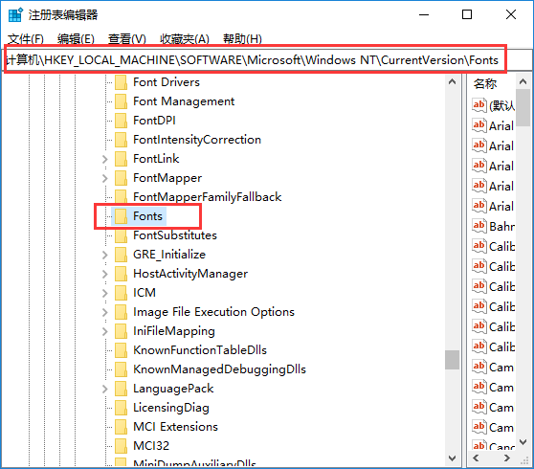Open the 编辑(E) menu
Image resolution: width=534 pixels, height=469 pixels.
tap(76, 39)
